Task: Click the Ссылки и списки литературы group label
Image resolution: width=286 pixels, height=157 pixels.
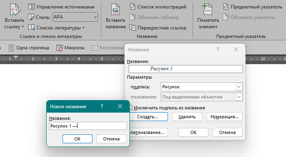Action: coord(51,36)
